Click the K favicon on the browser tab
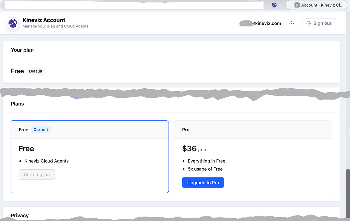The width and height of the screenshot is (350, 221). click(297, 5)
